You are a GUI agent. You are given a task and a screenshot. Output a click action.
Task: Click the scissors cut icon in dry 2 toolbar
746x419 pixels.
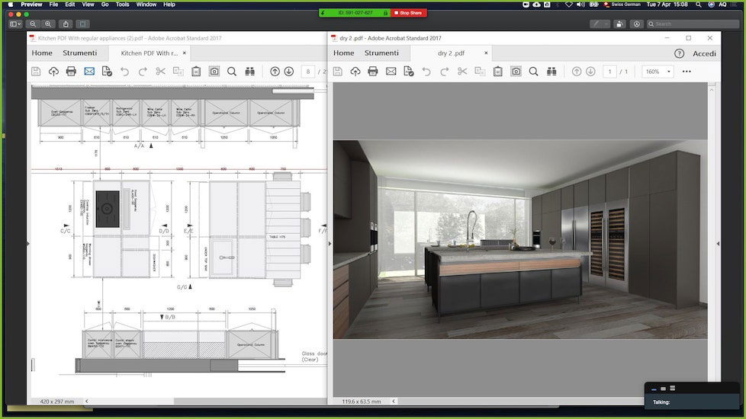click(462, 72)
